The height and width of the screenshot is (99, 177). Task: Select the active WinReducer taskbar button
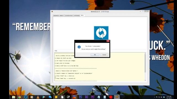(x=117, y=97)
